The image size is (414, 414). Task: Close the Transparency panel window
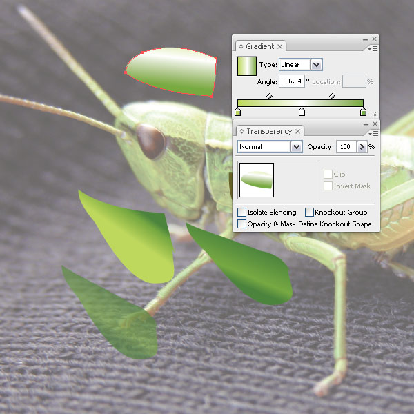[x=375, y=124]
